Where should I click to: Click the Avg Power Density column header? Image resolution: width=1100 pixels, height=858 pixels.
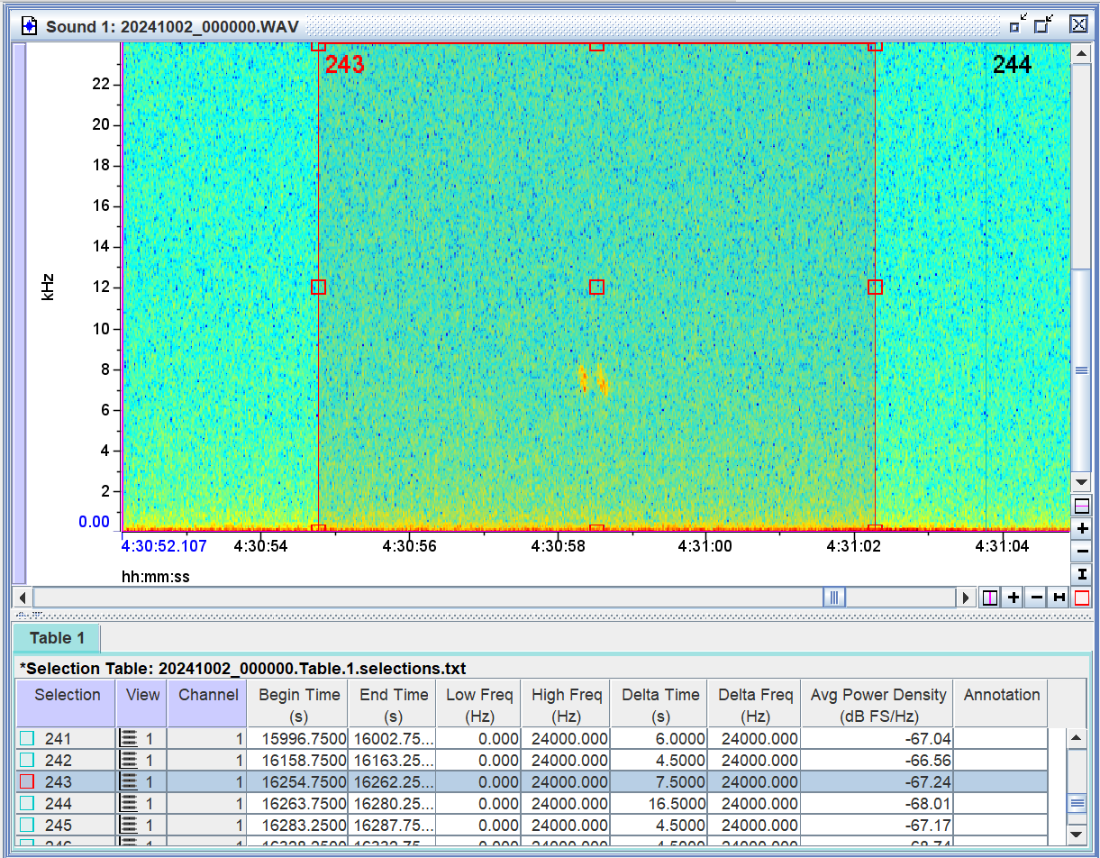(x=877, y=704)
